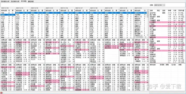
Task: Select the highlighted 华仁药业 row showing 0.9
Action: pyautogui.click(x=8, y=82)
